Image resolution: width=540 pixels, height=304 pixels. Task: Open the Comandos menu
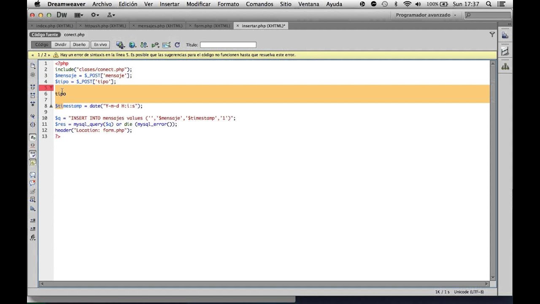(259, 4)
